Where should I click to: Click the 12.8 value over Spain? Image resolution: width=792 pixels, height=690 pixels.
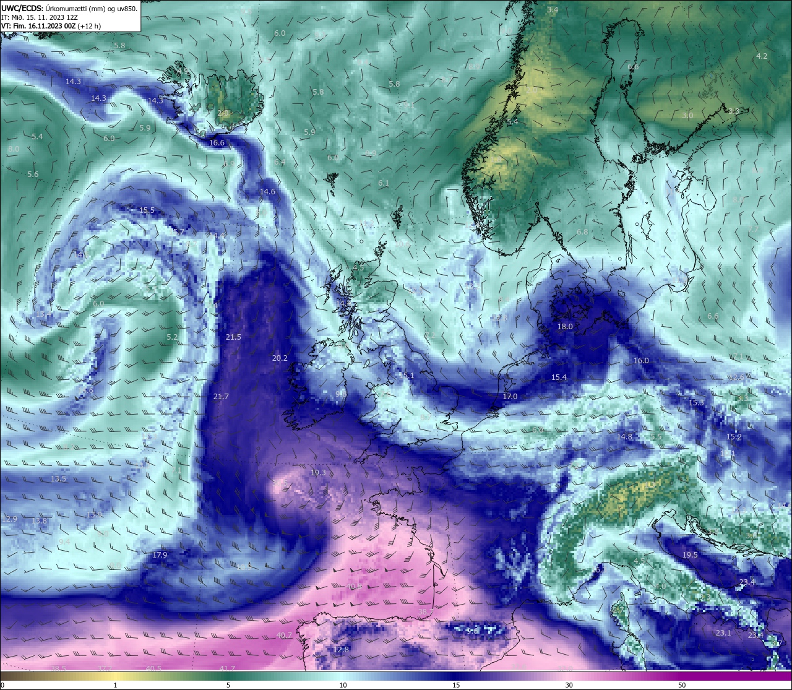pos(342,649)
